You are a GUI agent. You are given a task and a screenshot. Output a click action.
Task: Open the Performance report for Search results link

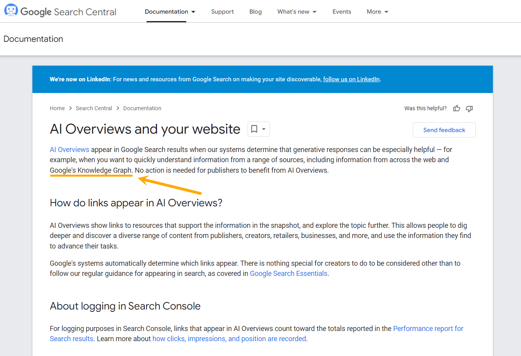click(x=428, y=328)
